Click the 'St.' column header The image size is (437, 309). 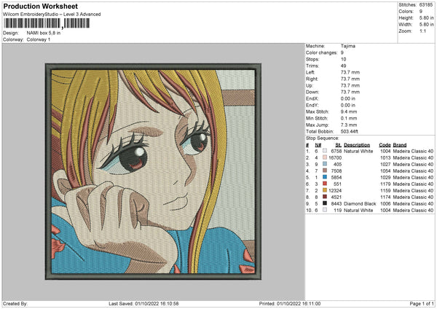(x=339, y=145)
